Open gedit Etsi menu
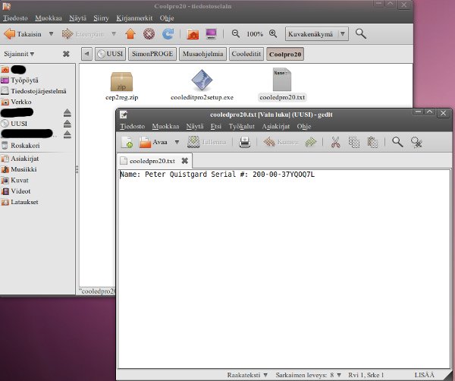This screenshot has width=455, height=381. click(216, 126)
